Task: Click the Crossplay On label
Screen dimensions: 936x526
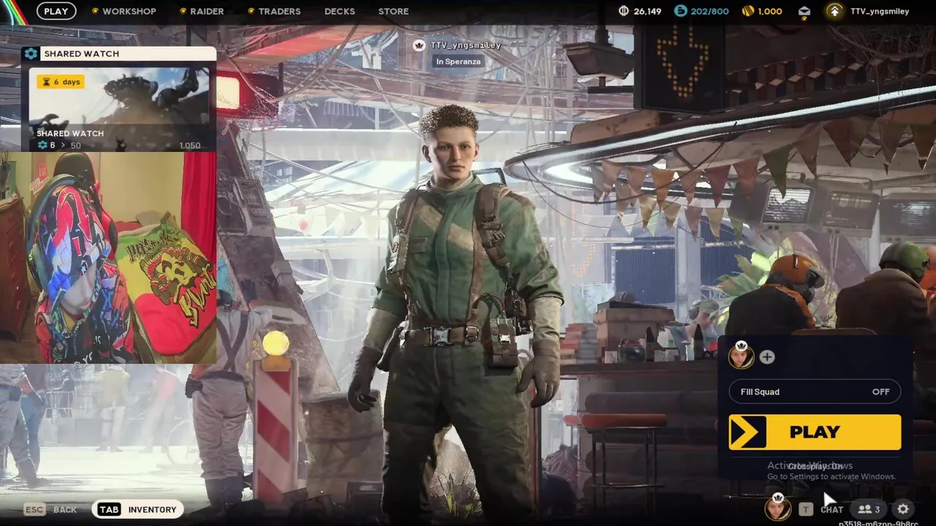Action: tap(815, 466)
